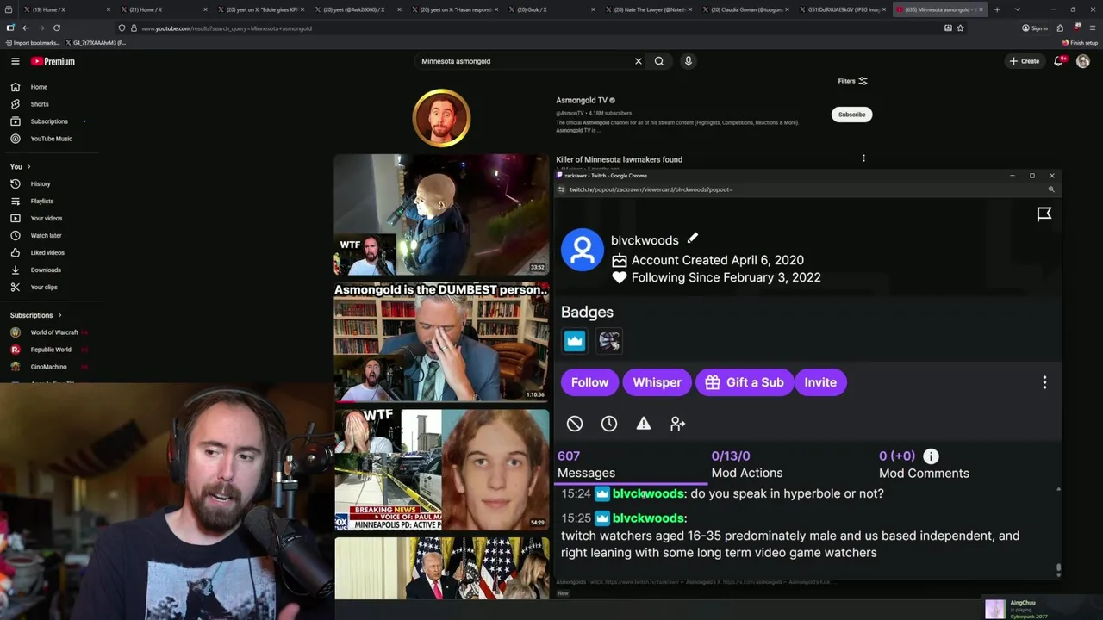Open YouTube account avatar menu

[1083, 61]
